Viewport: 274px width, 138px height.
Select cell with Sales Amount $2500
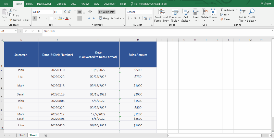pos(138,118)
